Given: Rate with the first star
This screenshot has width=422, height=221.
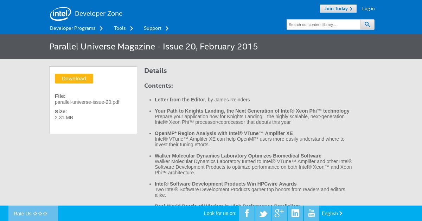Looking at the screenshot, I should pyautogui.click(x=35, y=214).
